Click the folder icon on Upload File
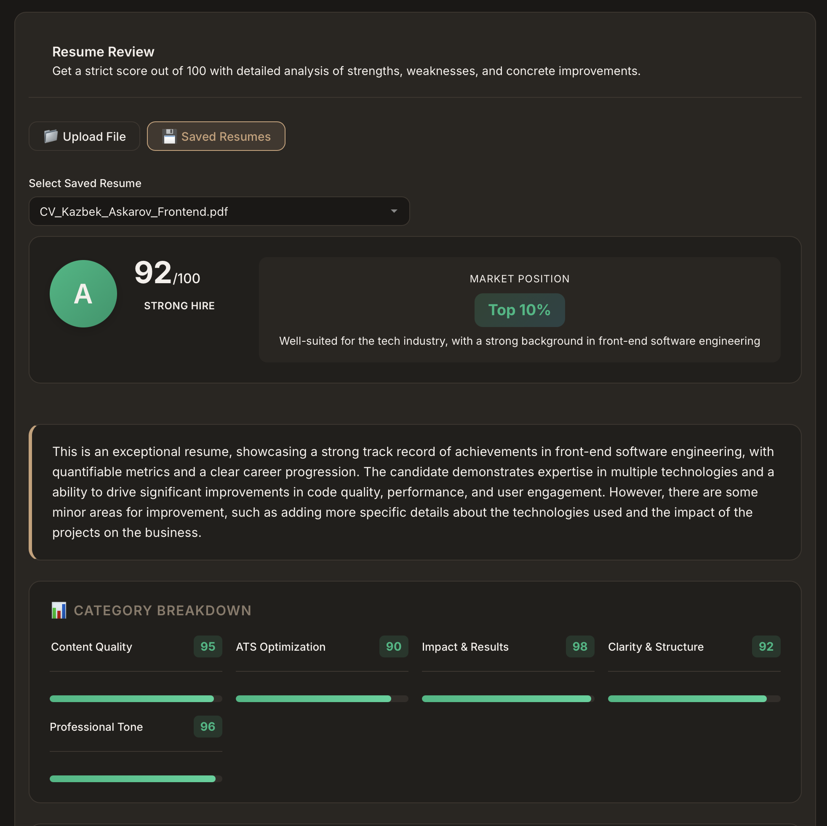 (51, 136)
